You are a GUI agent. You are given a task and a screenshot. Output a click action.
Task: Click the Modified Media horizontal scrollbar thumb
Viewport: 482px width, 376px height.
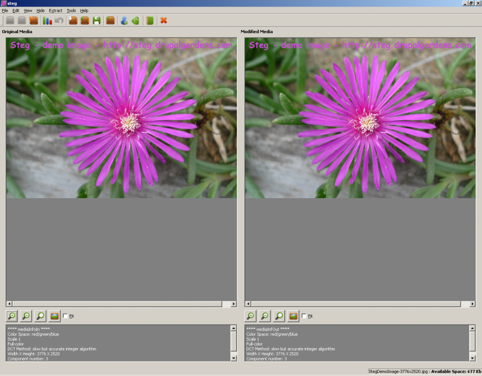[356, 304]
